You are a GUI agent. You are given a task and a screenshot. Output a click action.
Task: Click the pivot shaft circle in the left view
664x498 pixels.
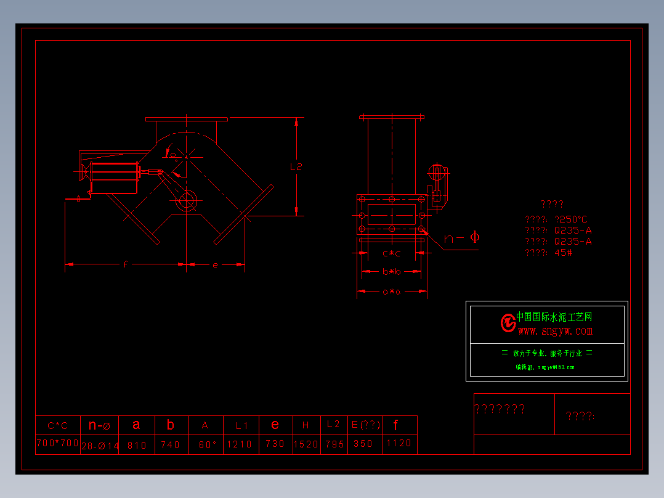click(x=186, y=201)
